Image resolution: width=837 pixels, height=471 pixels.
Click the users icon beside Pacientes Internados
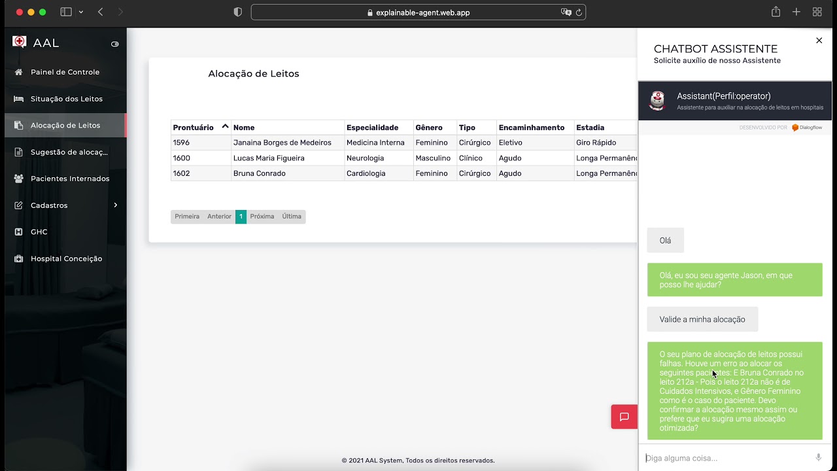(x=18, y=179)
